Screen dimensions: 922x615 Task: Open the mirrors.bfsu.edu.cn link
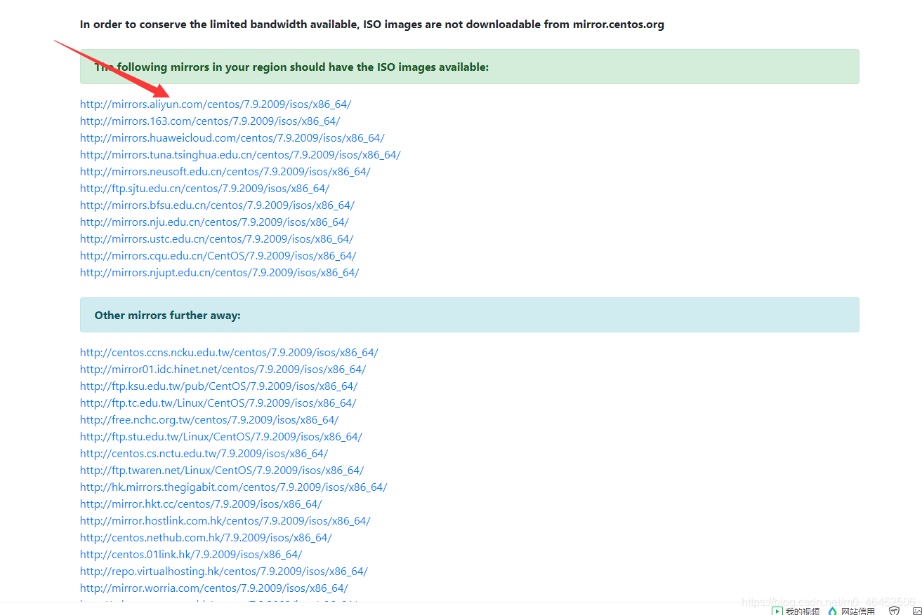click(217, 205)
